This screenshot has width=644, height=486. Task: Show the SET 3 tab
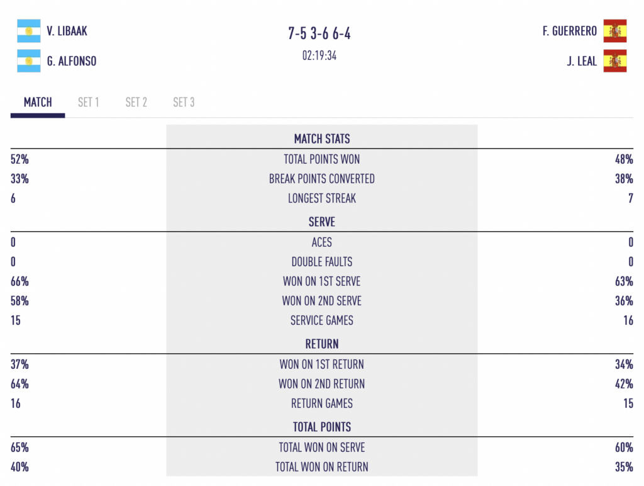coord(184,103)
